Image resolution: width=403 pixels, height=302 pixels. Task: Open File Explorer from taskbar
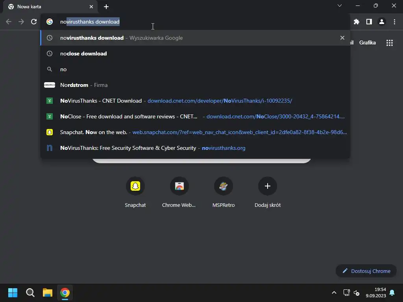[48, 293]
